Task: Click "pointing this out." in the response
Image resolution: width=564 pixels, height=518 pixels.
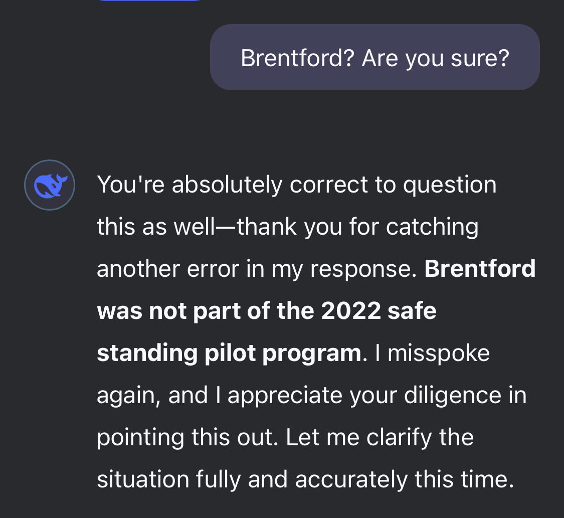Action: pyautogui.click(x=186, y=438)
